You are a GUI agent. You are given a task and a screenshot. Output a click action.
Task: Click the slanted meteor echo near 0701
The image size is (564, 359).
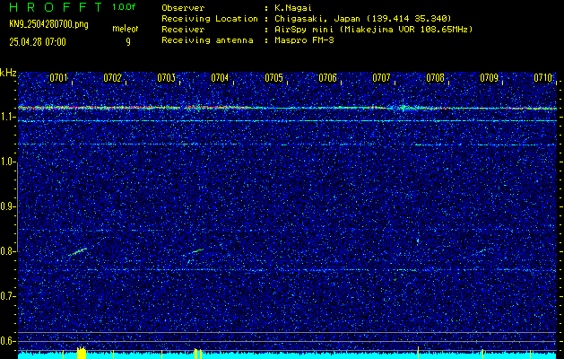coord(78,251)
